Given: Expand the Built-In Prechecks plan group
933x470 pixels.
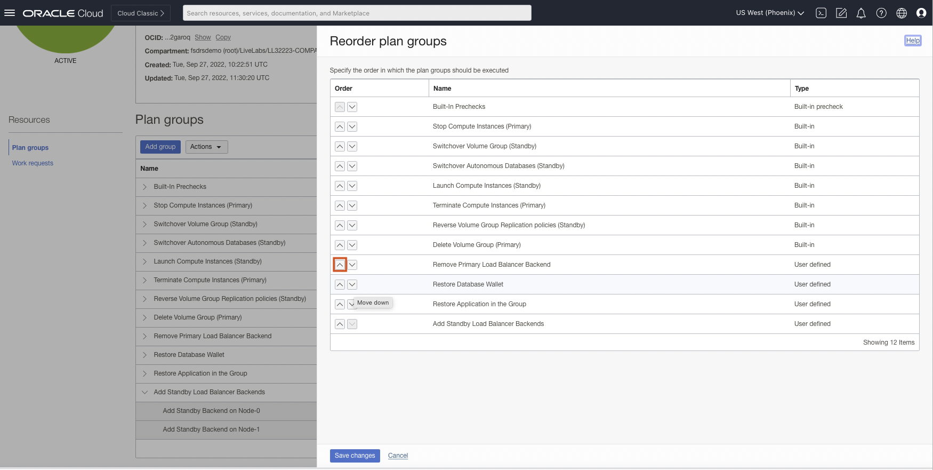Looking at the screenshot, I should point(144,187).
